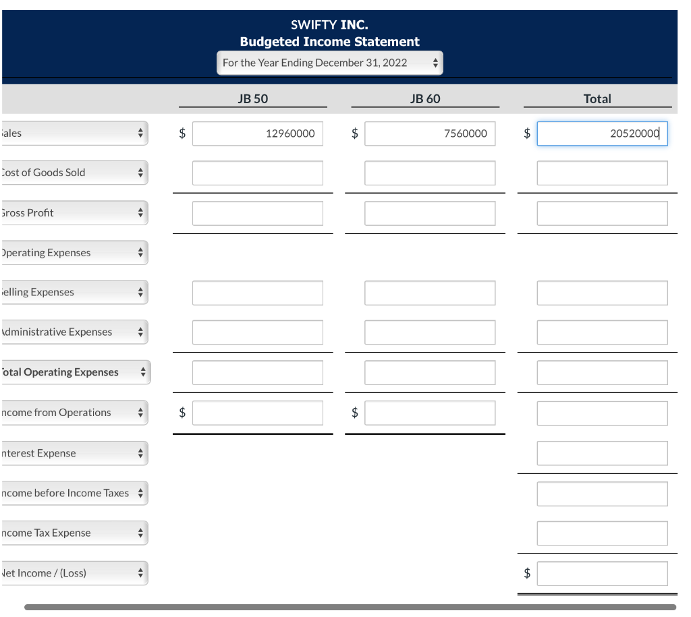Viewport: 691px width, 617px height.
Task: Open the Income from Operations dropdown
Action: point(74,413)
